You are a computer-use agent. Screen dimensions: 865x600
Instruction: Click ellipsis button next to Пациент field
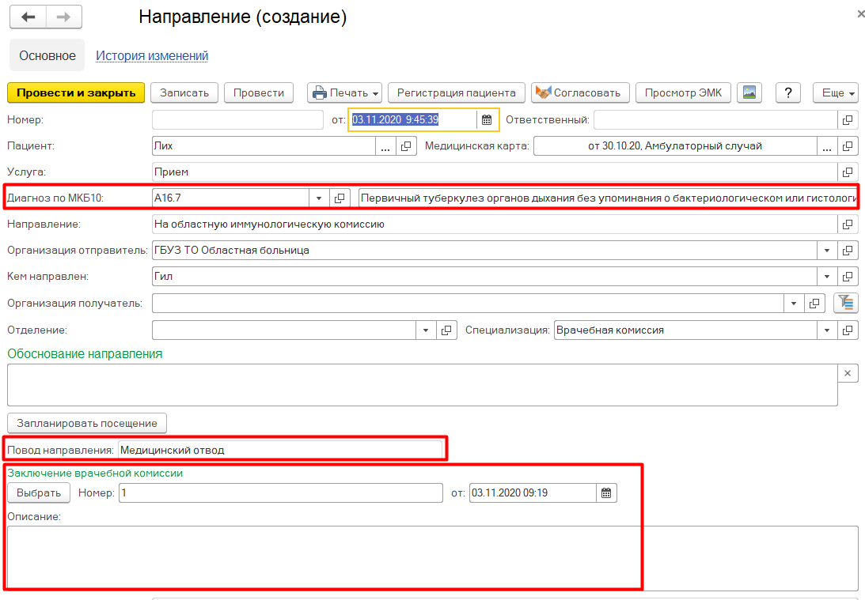pos(386,146)
